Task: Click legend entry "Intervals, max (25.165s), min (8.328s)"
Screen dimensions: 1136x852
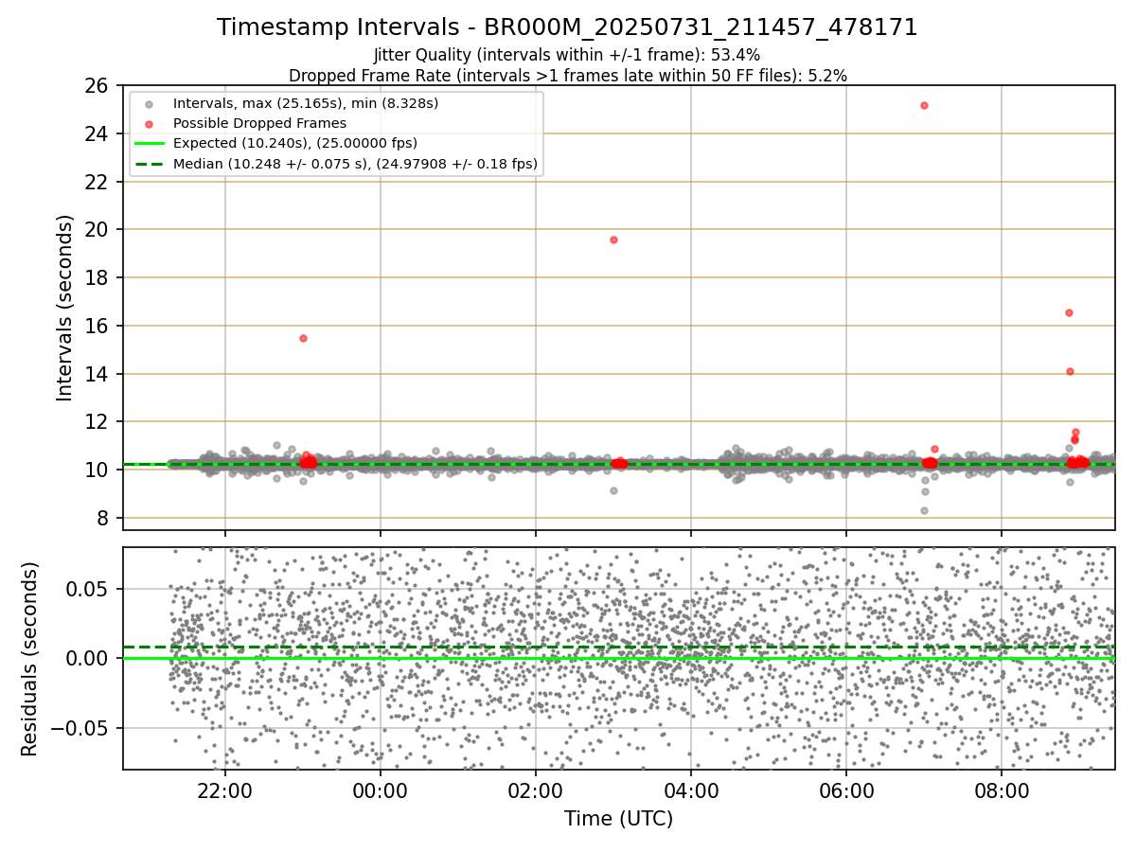Action: coord(306,102)
